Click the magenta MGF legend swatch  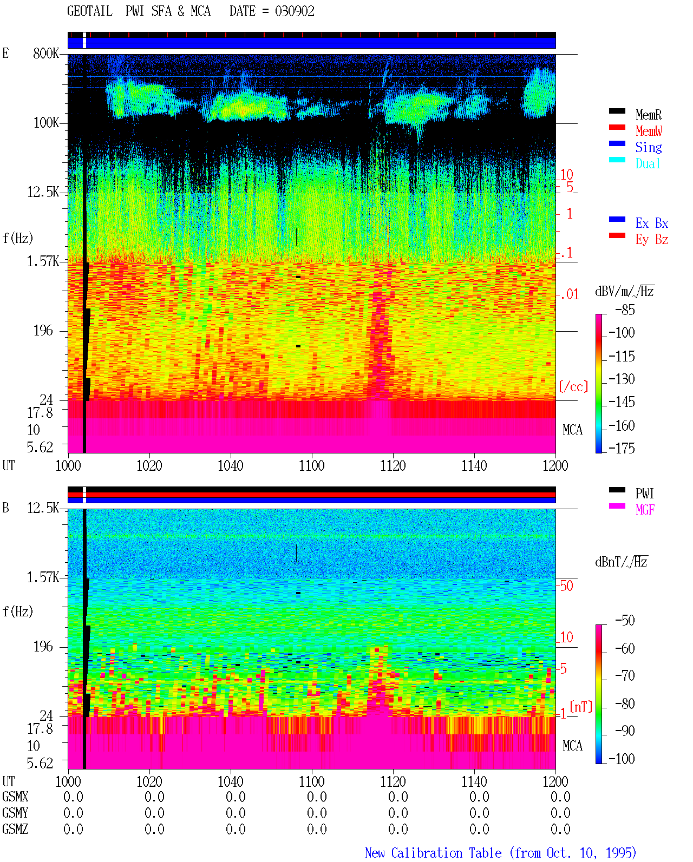point(617,506)
